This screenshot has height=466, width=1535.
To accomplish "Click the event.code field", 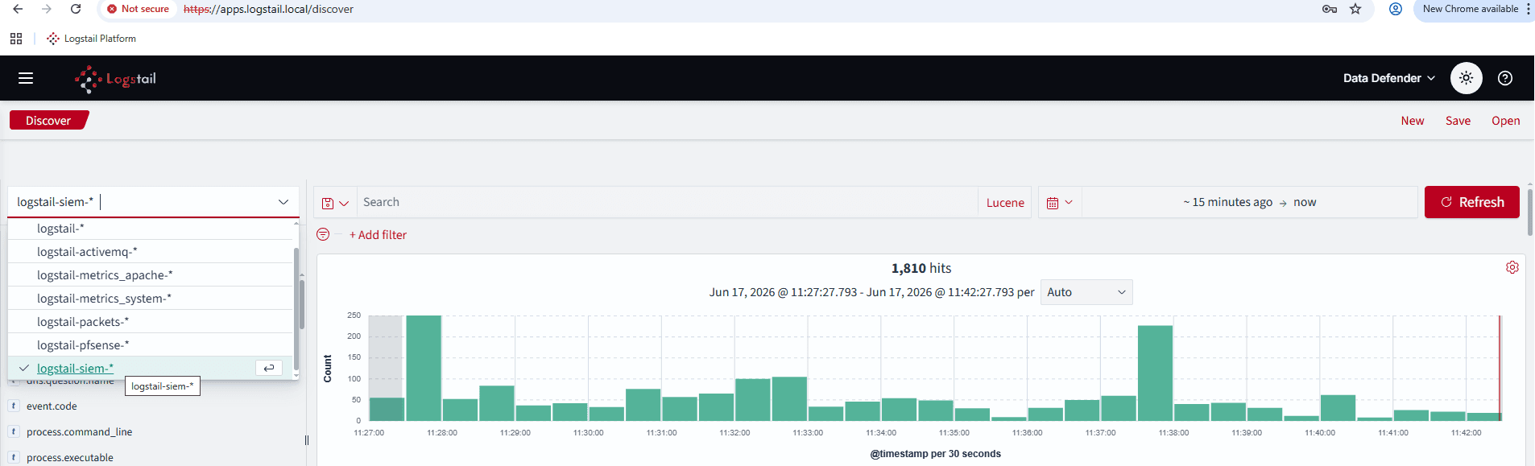I will coord(52,406).
